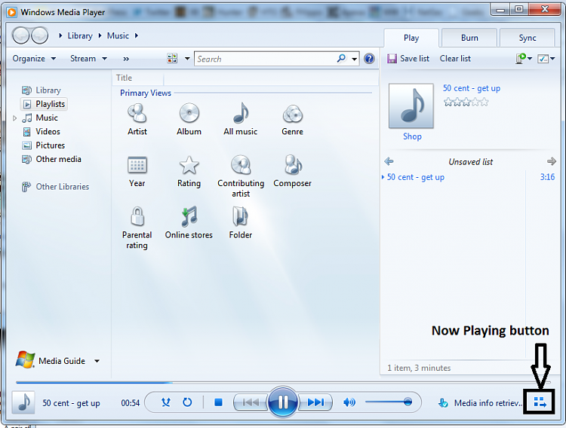566x428 pixels.
Task: Pause the current song
Action: (x=283, y=402)
